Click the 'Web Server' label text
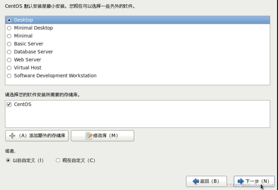The image size is (278, 190). 28,60
